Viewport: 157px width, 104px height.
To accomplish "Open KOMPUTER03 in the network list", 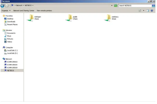I will coord(12,62).
